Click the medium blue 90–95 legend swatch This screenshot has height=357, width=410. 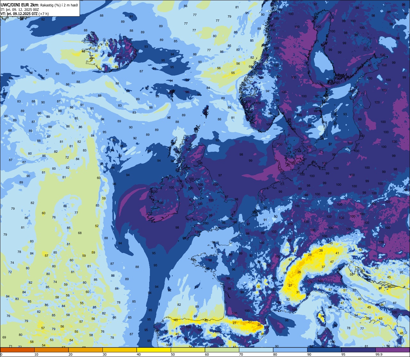[x=324, y=350]
